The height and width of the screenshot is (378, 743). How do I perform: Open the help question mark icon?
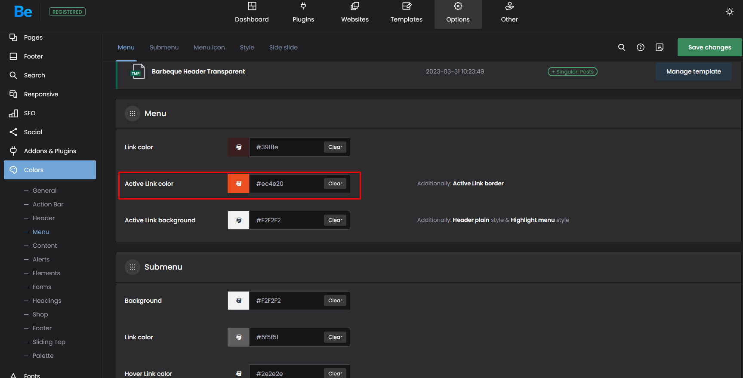click(x=641, y=47)
